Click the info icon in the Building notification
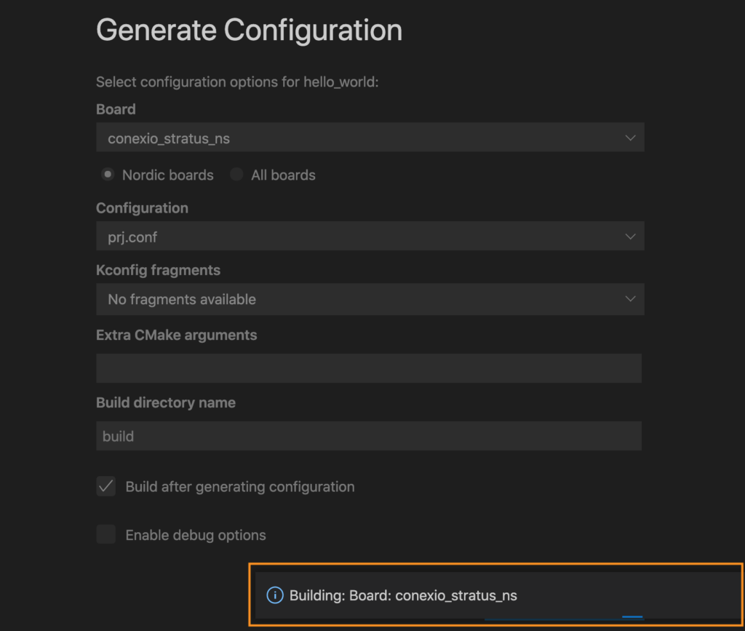745x631 pixels. [x=275, y=595]
